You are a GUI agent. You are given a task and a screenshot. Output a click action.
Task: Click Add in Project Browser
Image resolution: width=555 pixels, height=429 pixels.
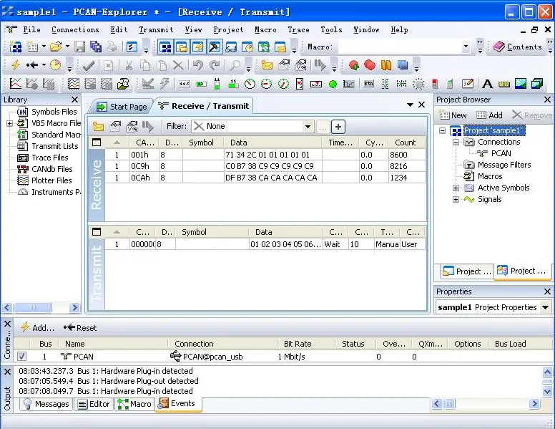tap(489, 115)
